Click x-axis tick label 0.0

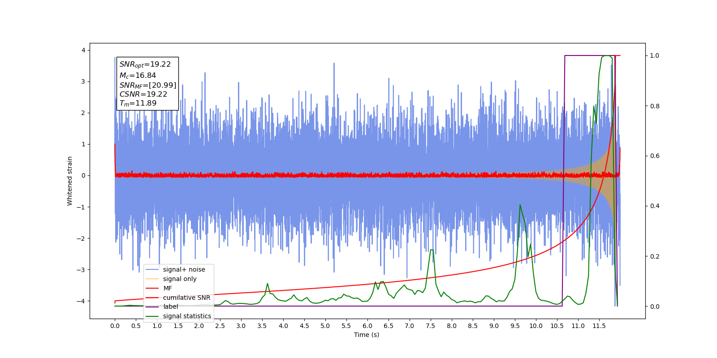tap(115, 326)
